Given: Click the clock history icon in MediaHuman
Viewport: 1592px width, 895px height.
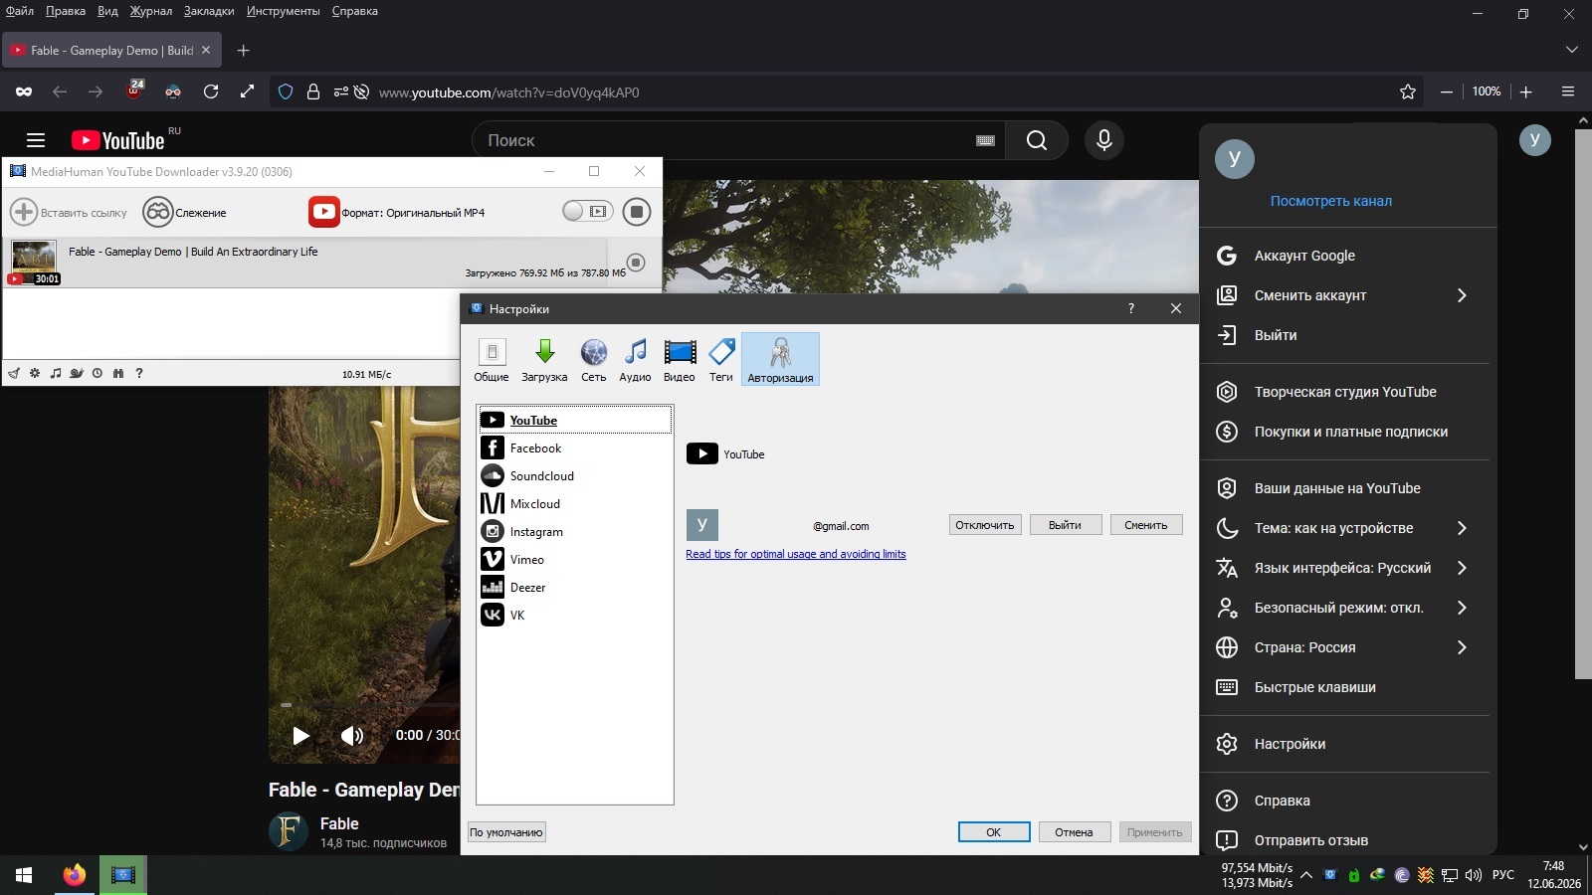Looking at the screenshot, I should [x=98, y=374].
